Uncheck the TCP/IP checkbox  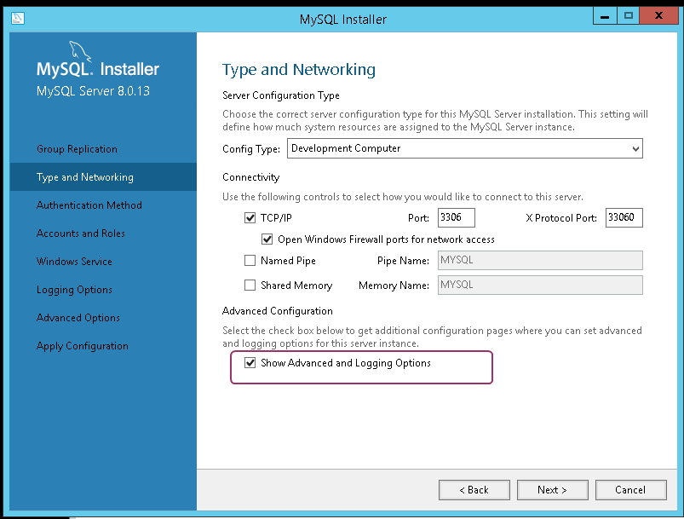pyautogui.click(x=250, y=218)
